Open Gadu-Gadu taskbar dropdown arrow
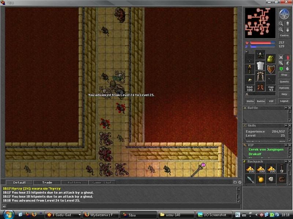The height and width of the screenshot is (219, 293). pos(79,215)
